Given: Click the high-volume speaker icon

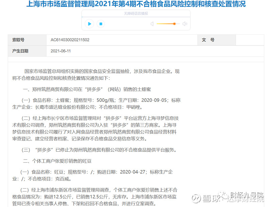Looking at the screenshot, I should tap(185, 24).
